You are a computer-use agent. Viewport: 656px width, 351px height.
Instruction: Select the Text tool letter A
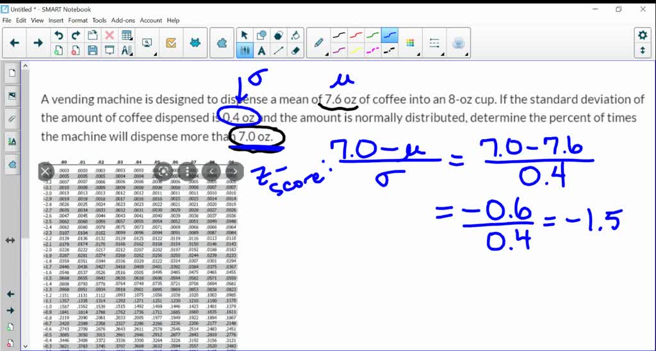[261, 51]
